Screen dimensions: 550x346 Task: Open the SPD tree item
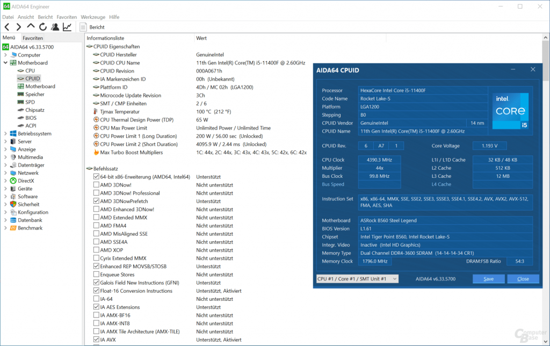(x=30, y=102)
